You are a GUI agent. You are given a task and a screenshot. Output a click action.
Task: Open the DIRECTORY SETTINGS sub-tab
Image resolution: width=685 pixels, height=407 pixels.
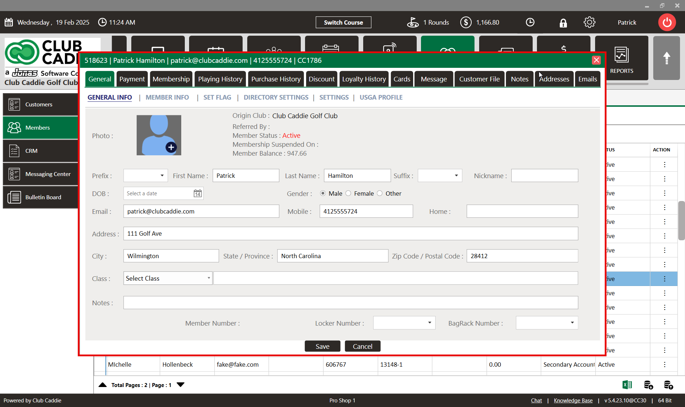coord(276,97)
